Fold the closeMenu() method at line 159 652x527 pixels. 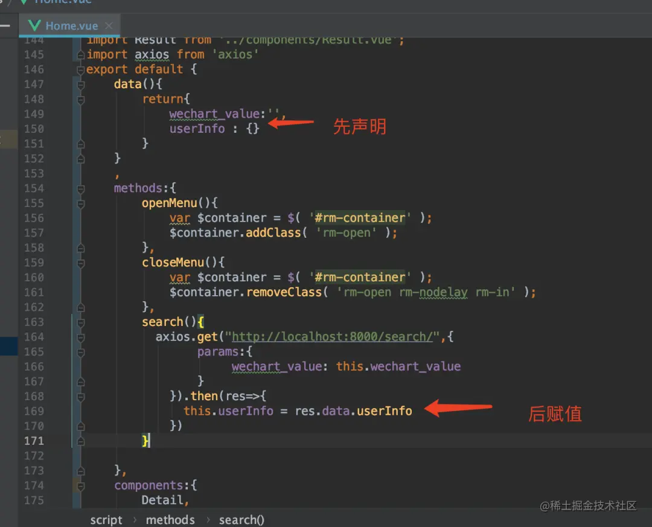81,263
